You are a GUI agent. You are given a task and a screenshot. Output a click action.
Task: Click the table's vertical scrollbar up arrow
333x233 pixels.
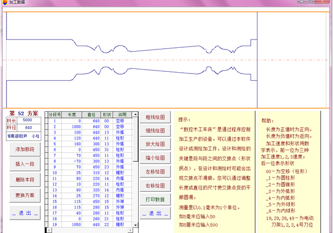pyautogui.click(x=135, y=114)
